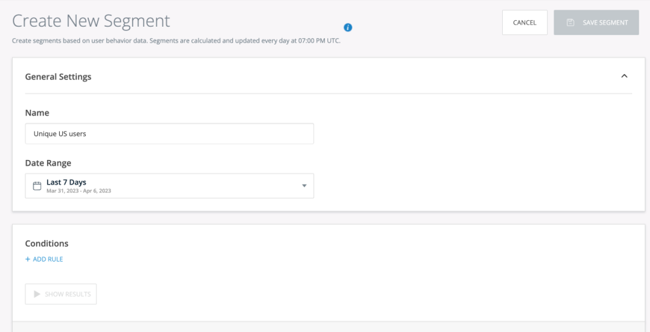Click the Add Rule link text
The image size is (650, 332).
click(48, 259)
